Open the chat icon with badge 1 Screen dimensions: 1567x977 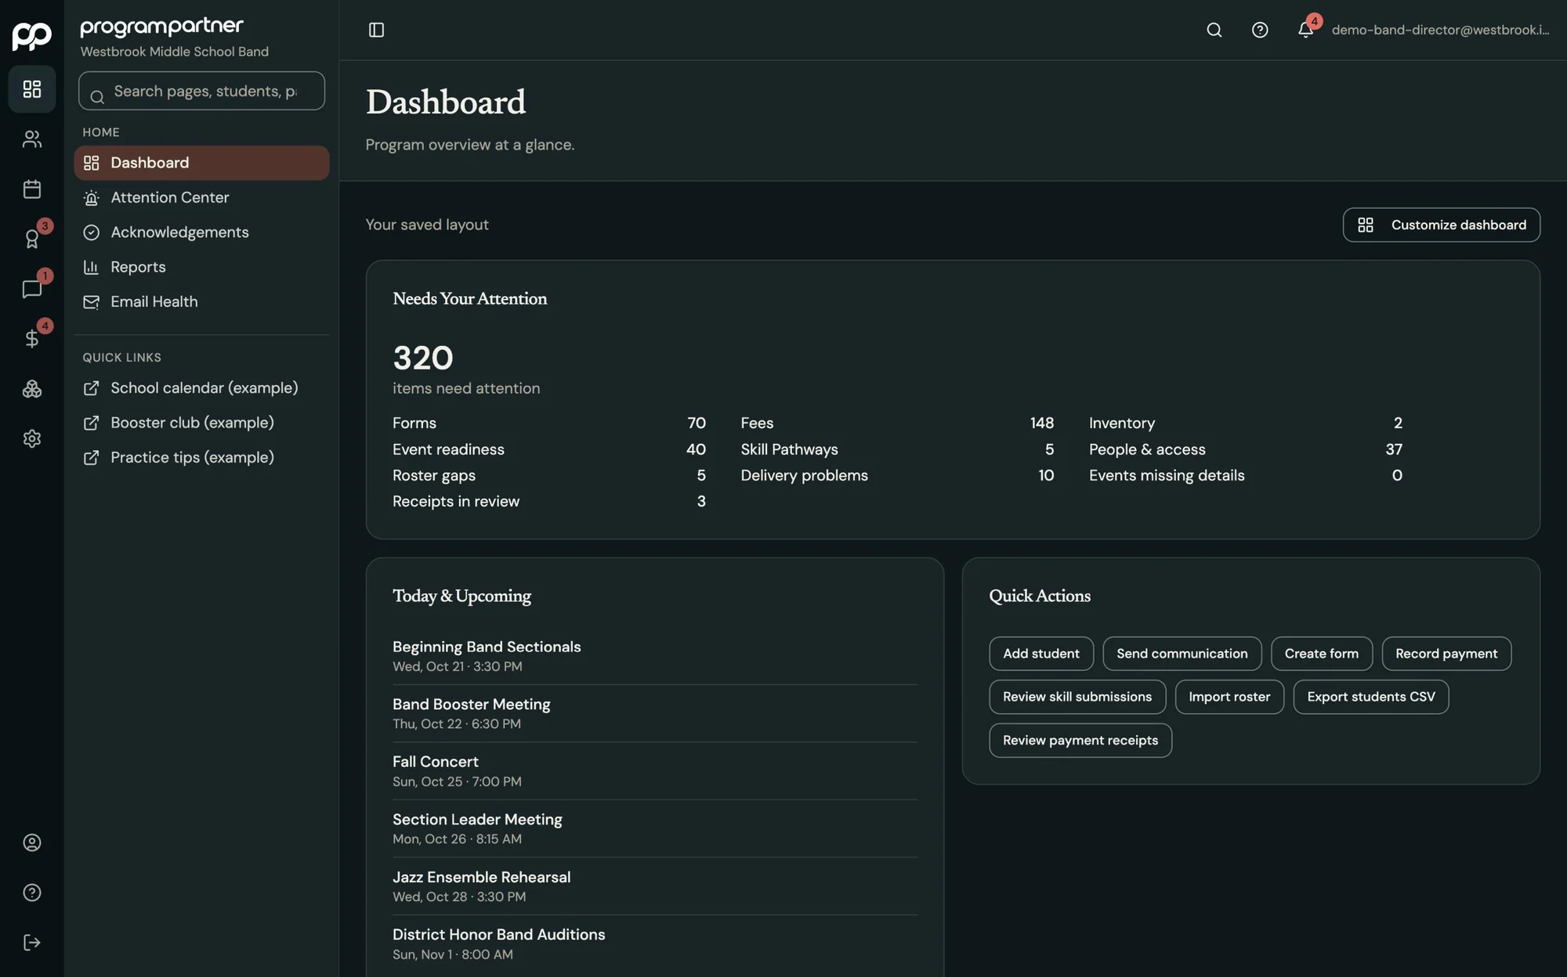coord(31,289)
